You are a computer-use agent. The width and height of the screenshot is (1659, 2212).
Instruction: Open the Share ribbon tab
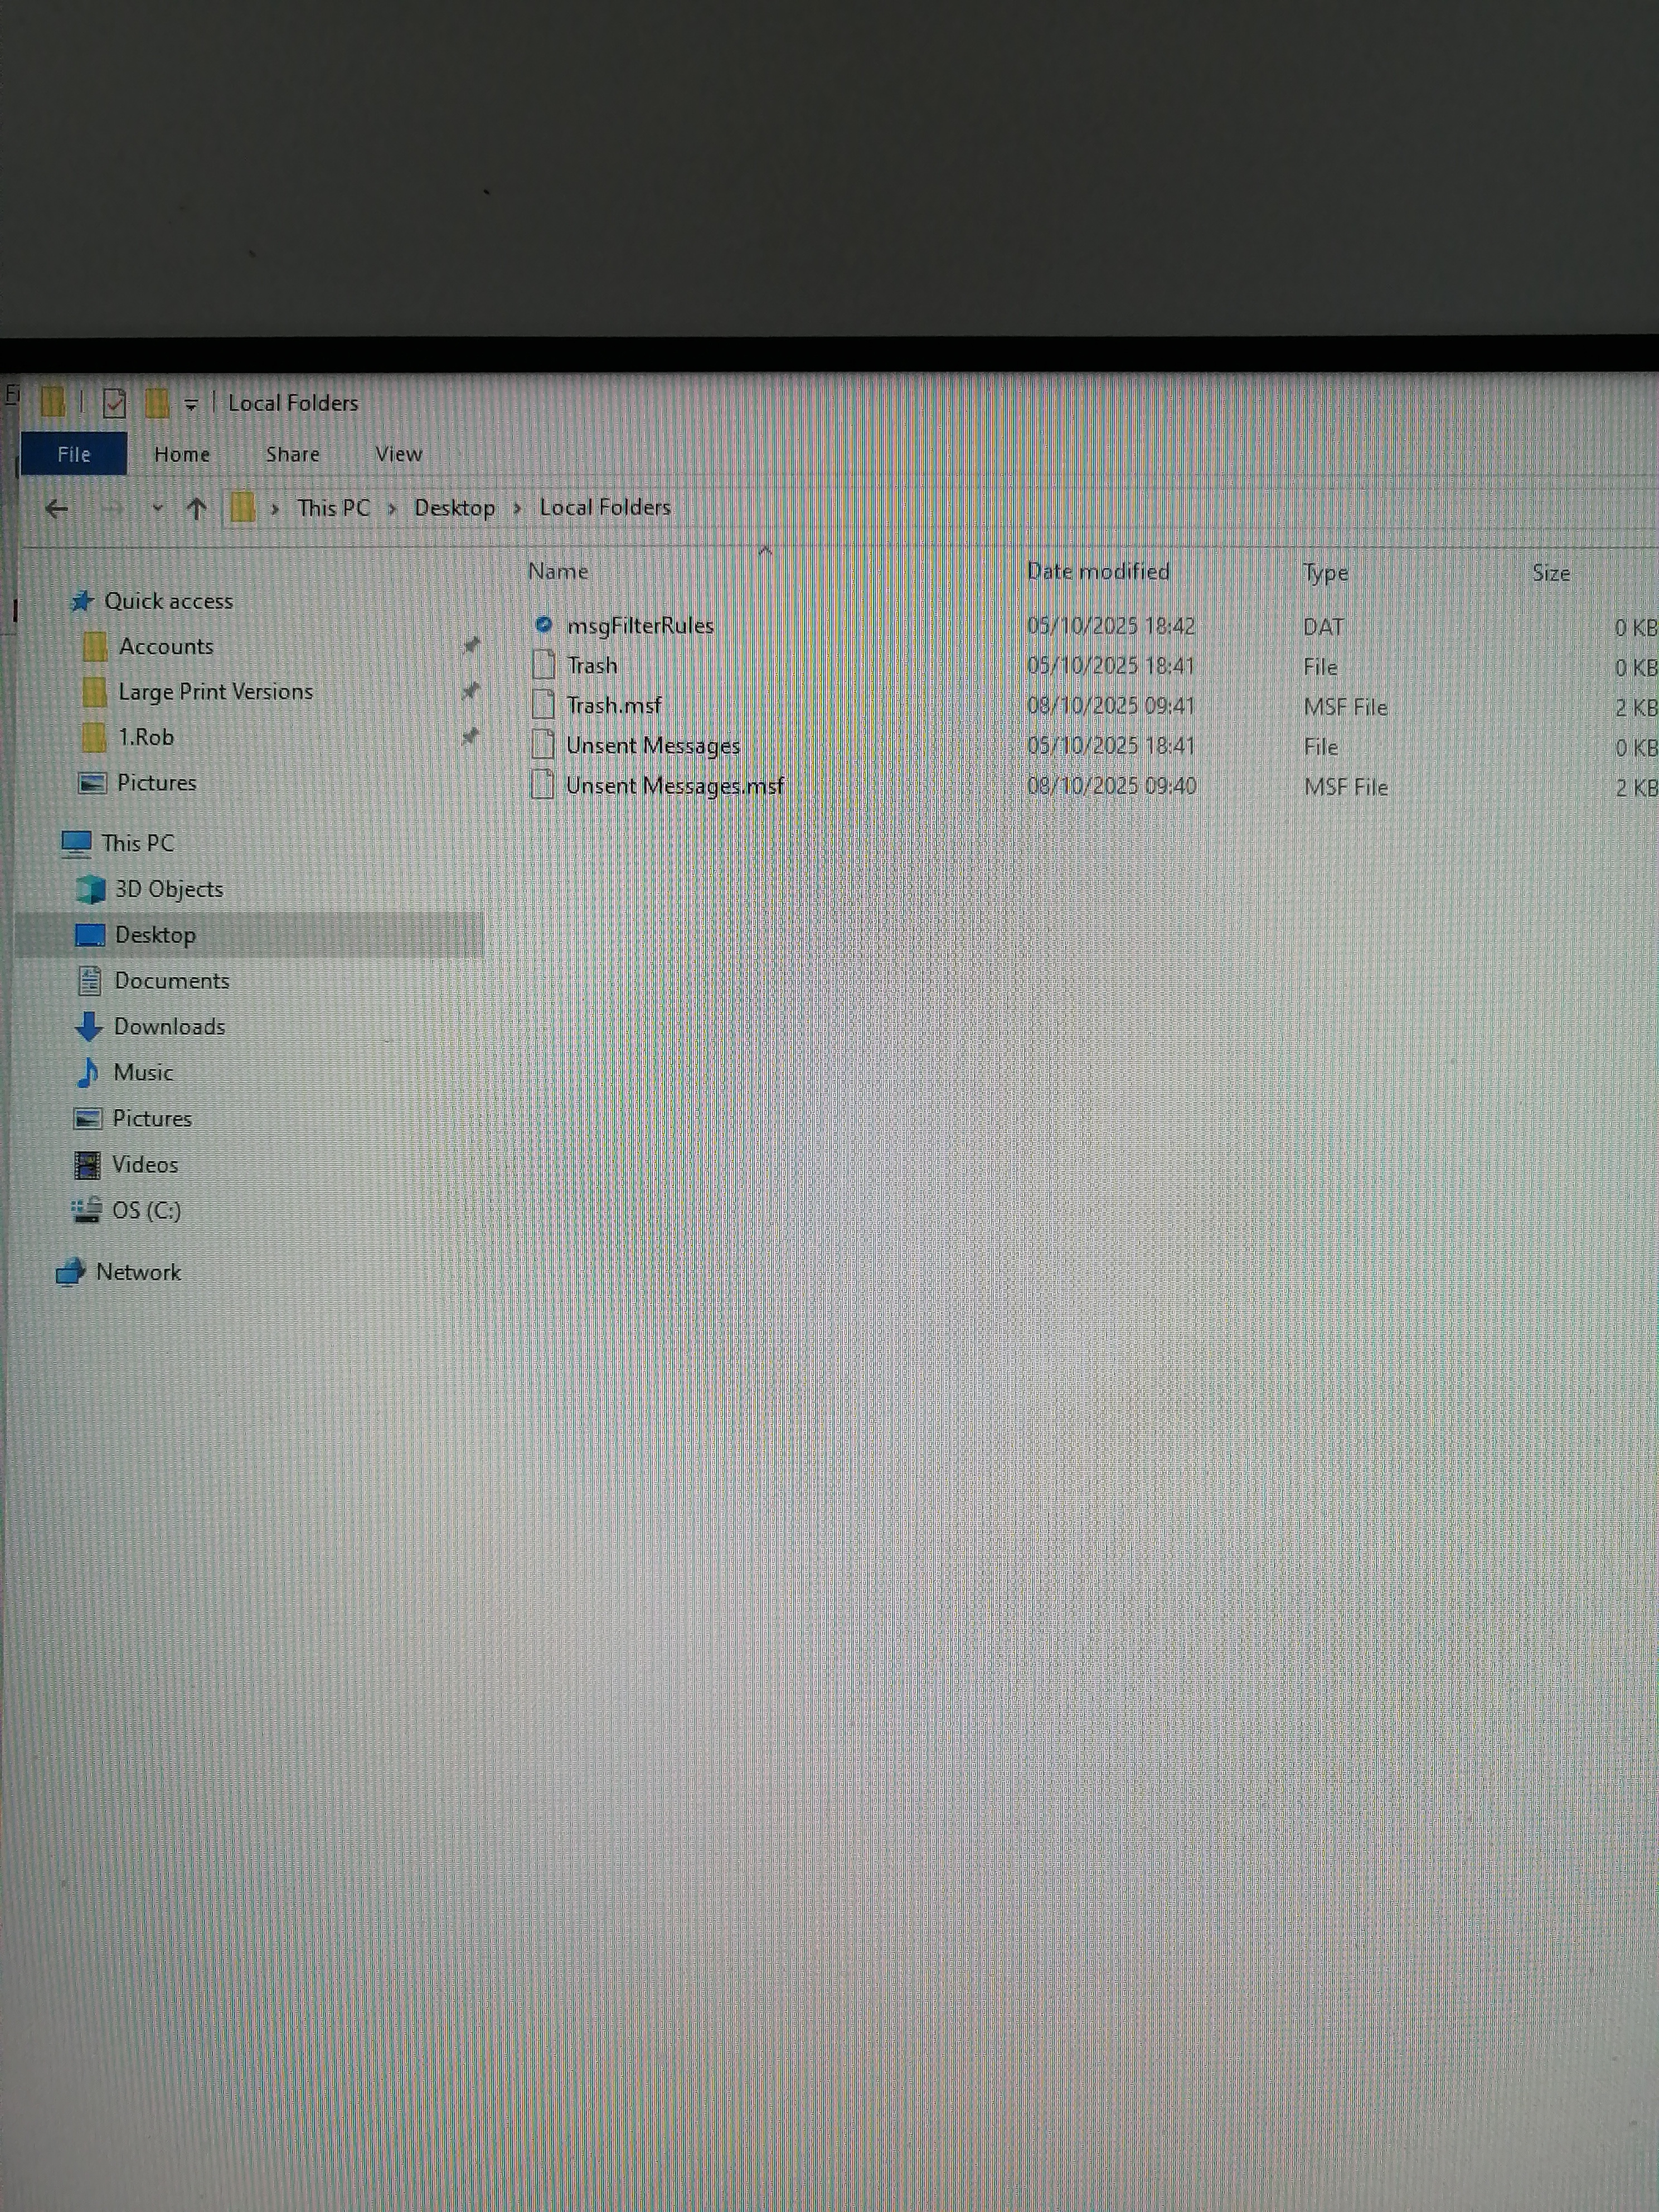click(292, 454)
